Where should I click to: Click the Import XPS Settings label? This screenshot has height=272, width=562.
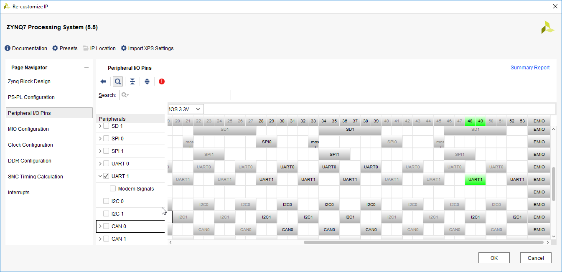[x=151, y=48]
